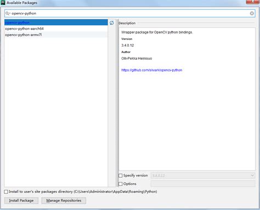Open the version 3.4.0.12 dropdown
Screen dimensions: 260x210
point(203,175)
